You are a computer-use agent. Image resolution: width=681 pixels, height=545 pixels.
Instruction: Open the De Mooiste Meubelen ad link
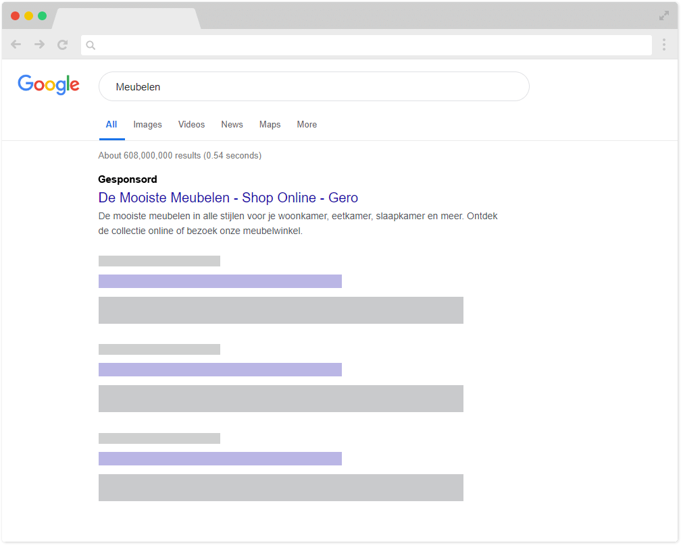point(228,198)
